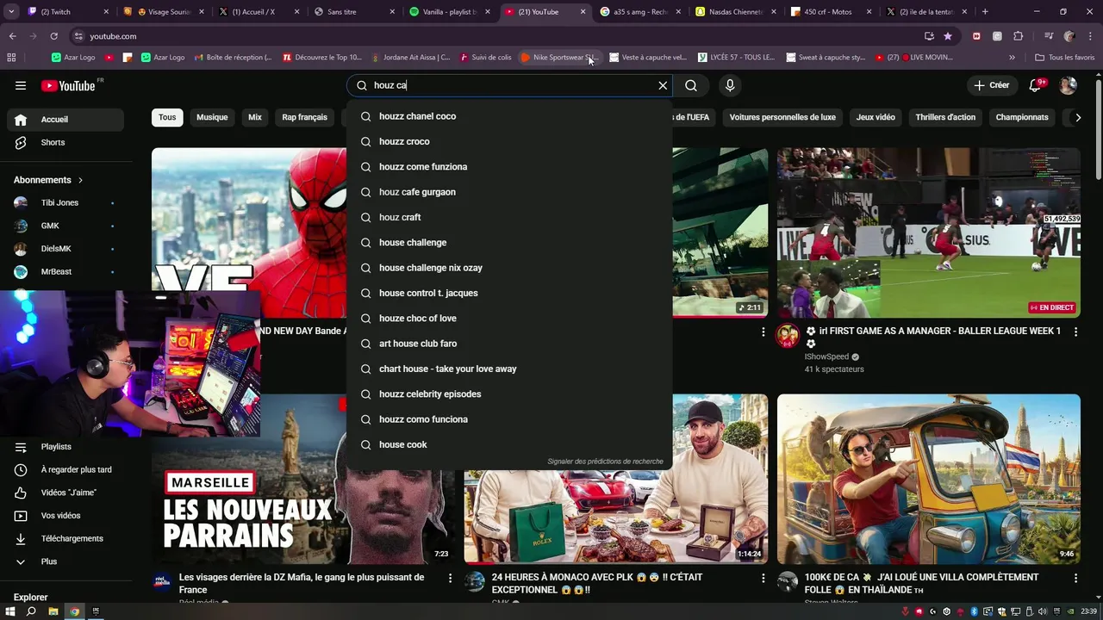The width and height of the screenshot is (1103, 620).
Task: Choose suggestion "house cook"
Action: pos(508,444)
